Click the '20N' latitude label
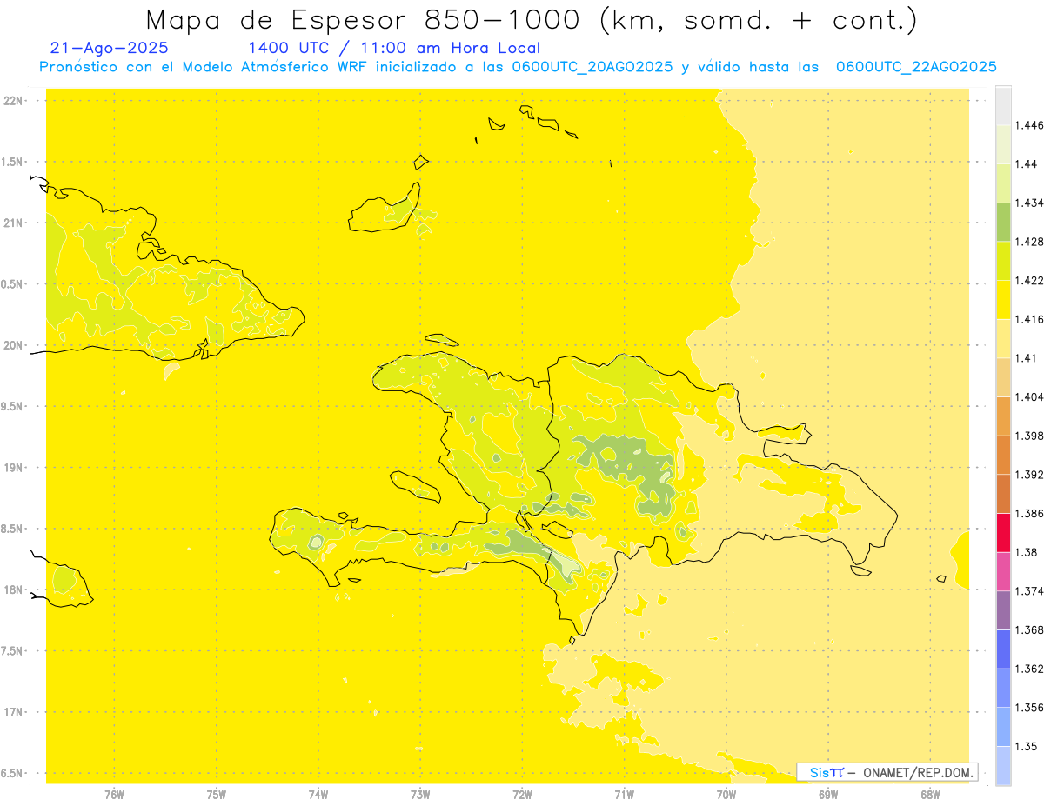Screen dimensions: 1044x806 tap(13, 345)
